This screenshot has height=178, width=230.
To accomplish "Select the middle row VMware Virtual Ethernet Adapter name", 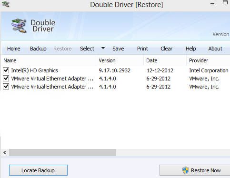I will [x=52, y=79].
